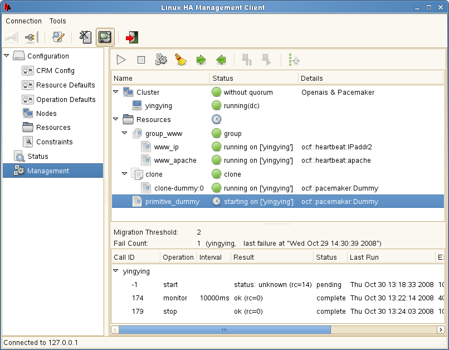Open Constraints in the sidebar
The width and height of the screenshot is (449, 350).
tap(54, 142)
